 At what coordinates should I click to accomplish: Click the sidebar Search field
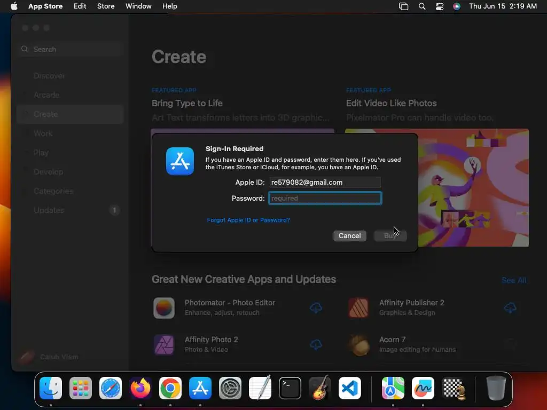tap(70, 49)
